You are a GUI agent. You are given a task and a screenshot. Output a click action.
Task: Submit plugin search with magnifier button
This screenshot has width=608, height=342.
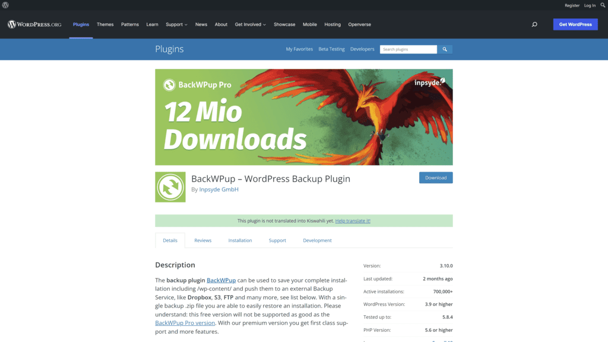445,49
